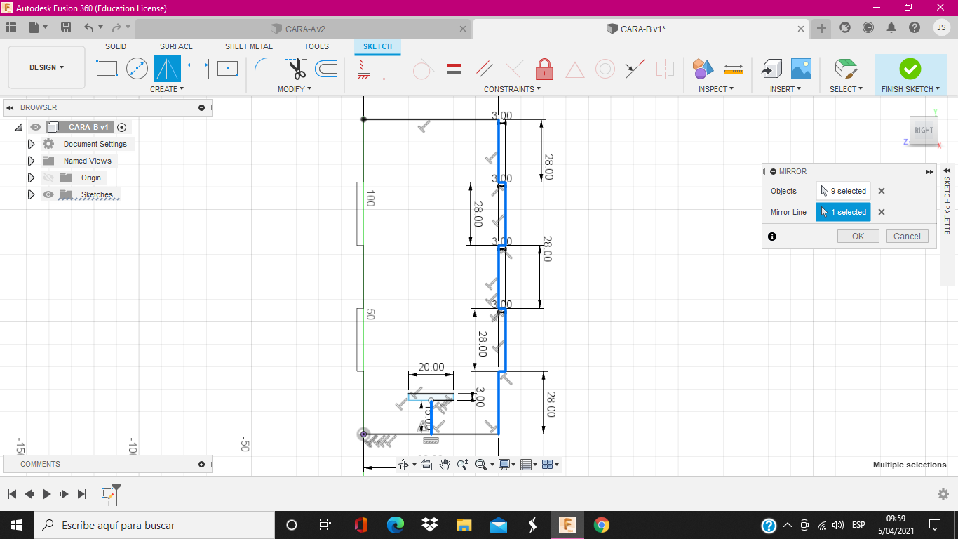Select the 2-Point Rectangle tool
Screen dimensions: 958x539
click(x=107, y=69)
